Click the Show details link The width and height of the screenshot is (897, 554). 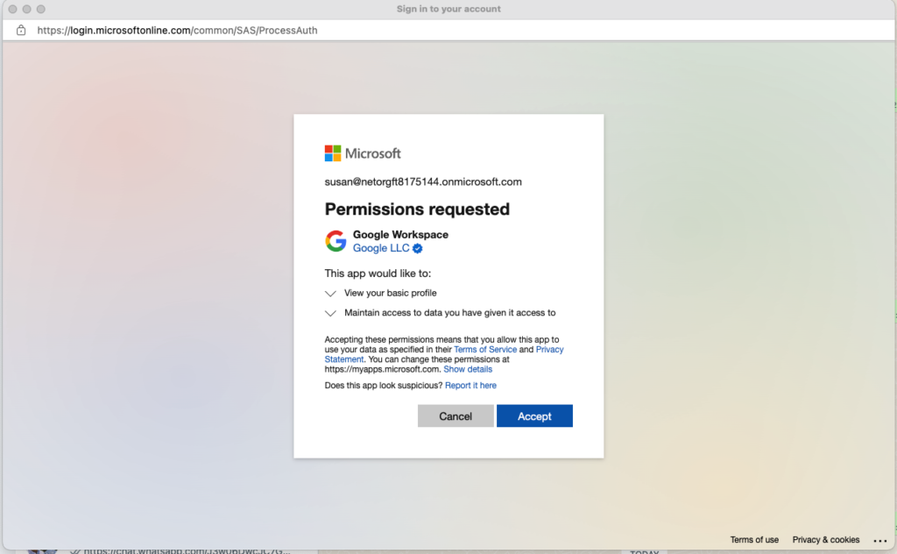(x=468, y=369)
